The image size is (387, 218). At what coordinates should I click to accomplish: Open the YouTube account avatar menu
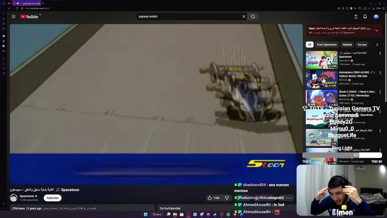pyautogui.click(x=376, y=17)
